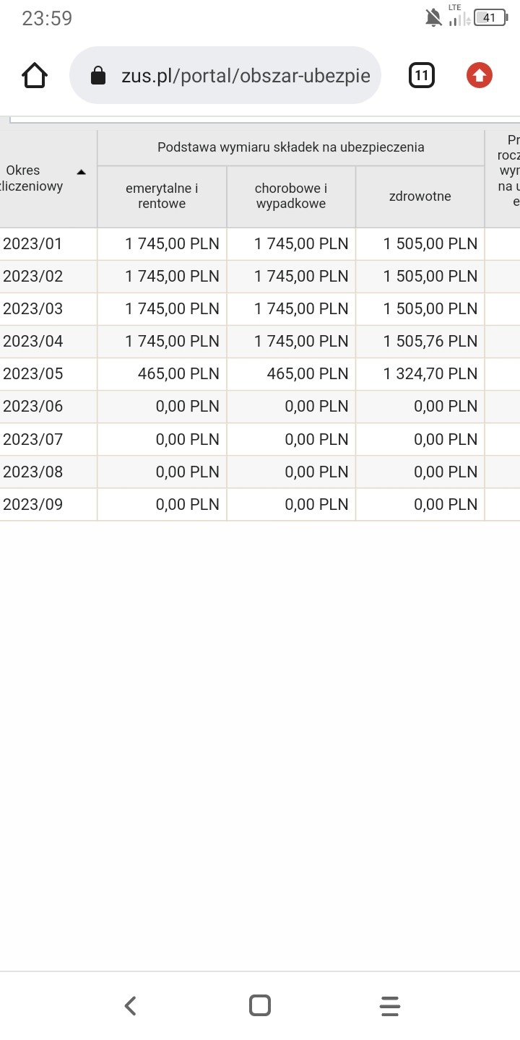Select the emerytalne i rentowe column header
Image resolution: width=520 pixels, height=1040 pixels.
[x=162, y=196]
